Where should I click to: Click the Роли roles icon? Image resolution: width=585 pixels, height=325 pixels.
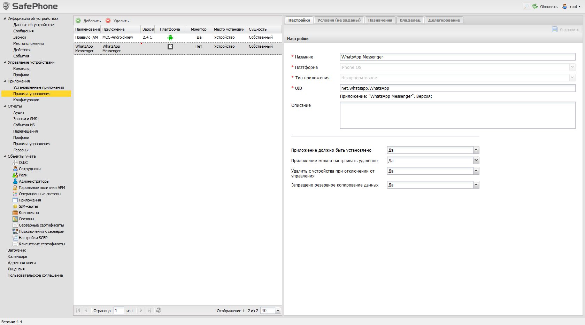(15, 175)
